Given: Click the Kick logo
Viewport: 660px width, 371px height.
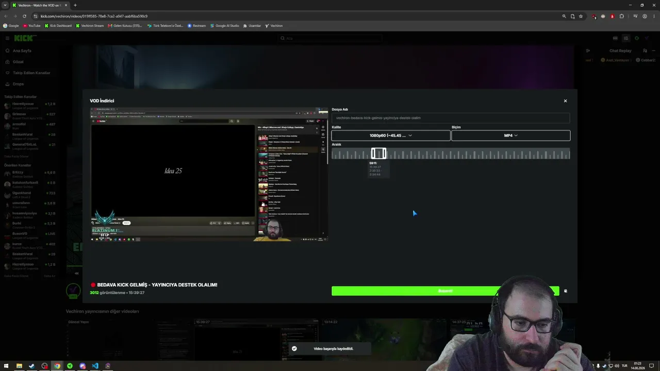Looking at the screenshot, I should click(x=25, y=38).
